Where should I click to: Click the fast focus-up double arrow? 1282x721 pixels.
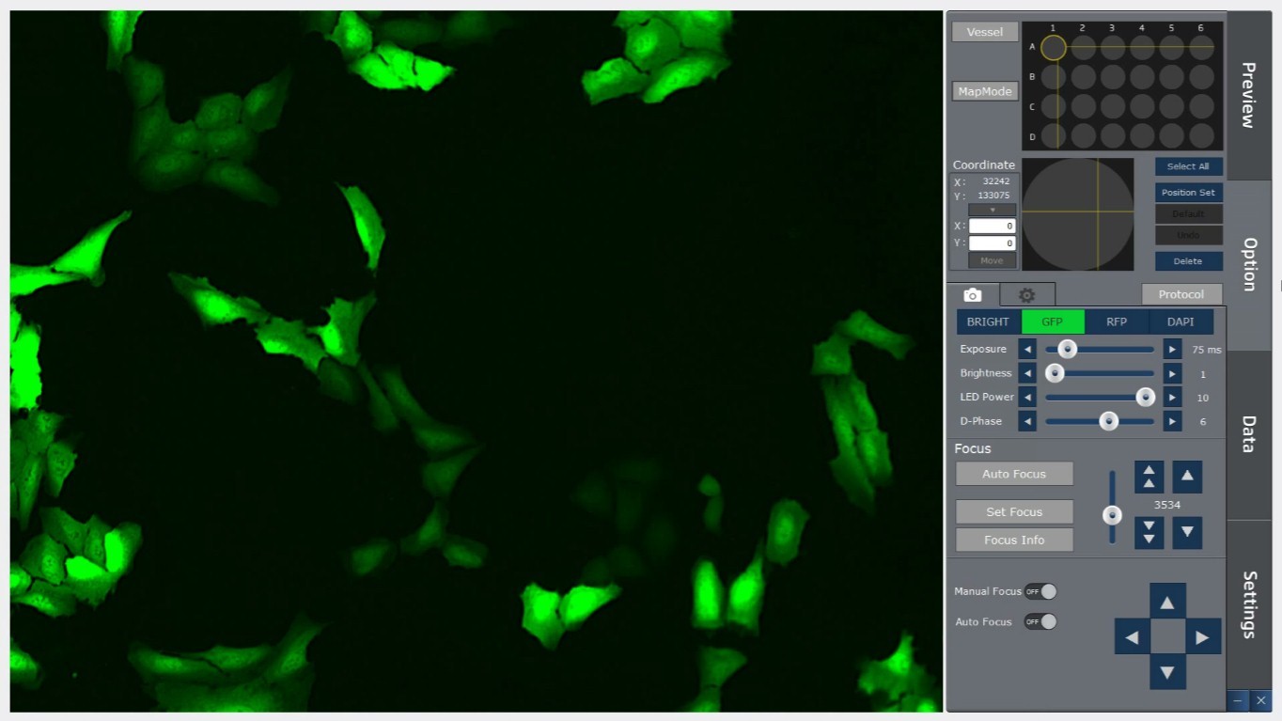click(x=1149, y=477)
